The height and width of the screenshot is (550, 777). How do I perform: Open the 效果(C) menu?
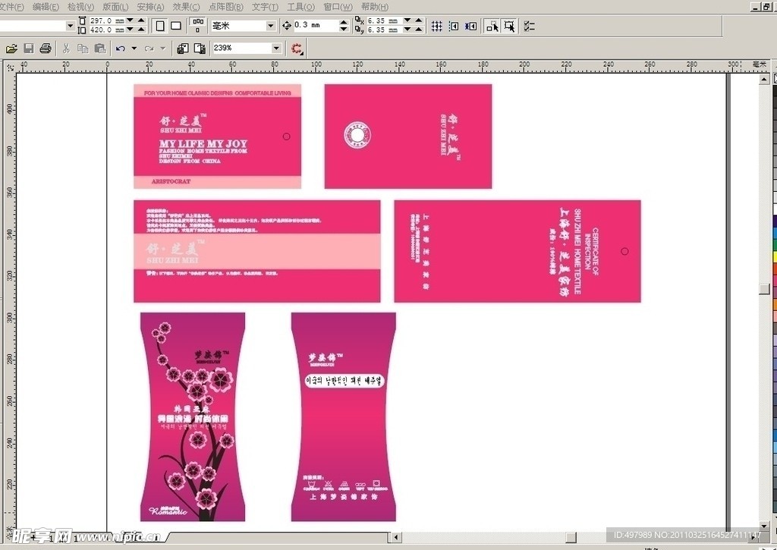pos(186,7)
